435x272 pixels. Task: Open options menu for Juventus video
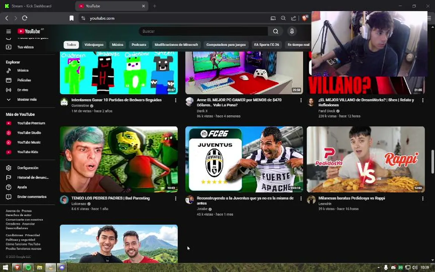pos(301,198)
